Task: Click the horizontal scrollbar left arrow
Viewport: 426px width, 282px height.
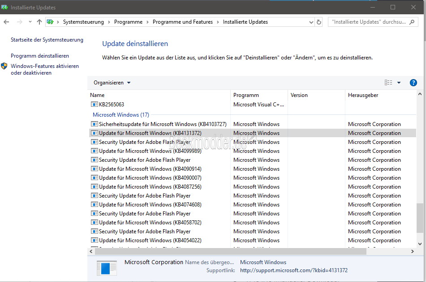Action: 91,251
